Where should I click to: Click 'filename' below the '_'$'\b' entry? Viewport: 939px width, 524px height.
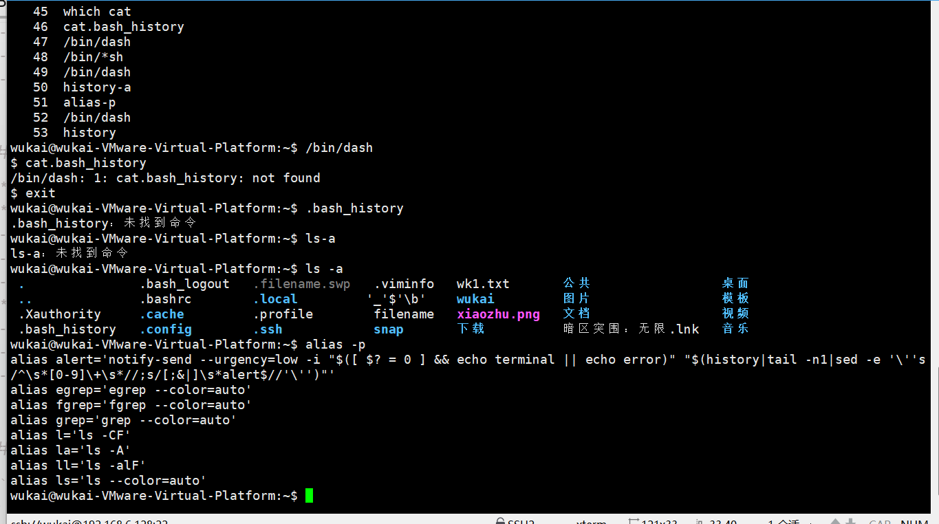(404, 314)
